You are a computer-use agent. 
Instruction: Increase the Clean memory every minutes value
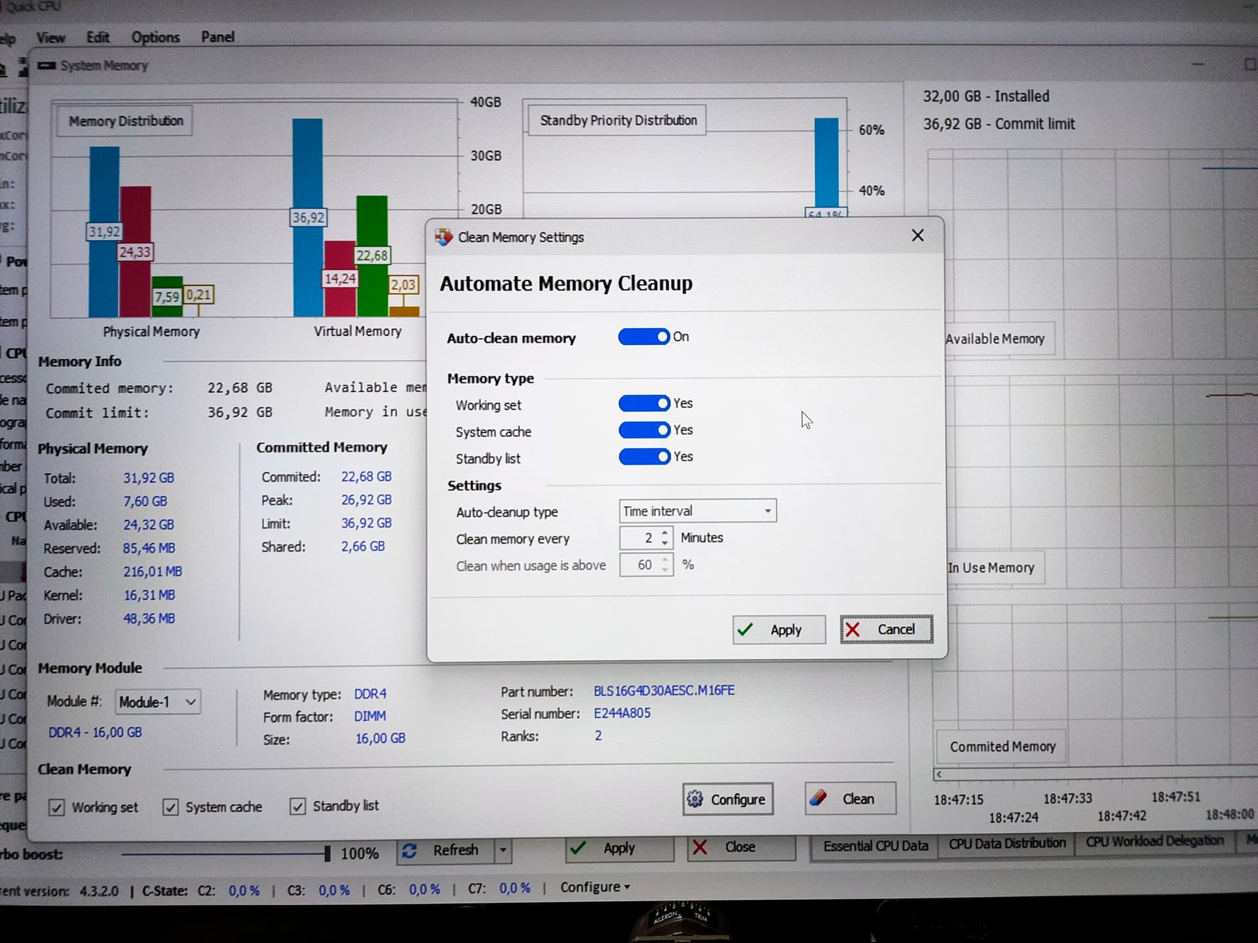[665, 533]
